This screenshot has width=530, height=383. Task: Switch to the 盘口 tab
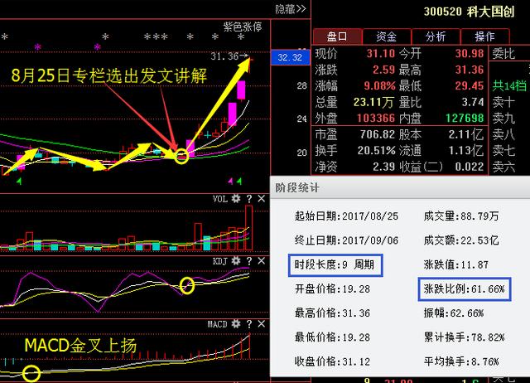337,36
